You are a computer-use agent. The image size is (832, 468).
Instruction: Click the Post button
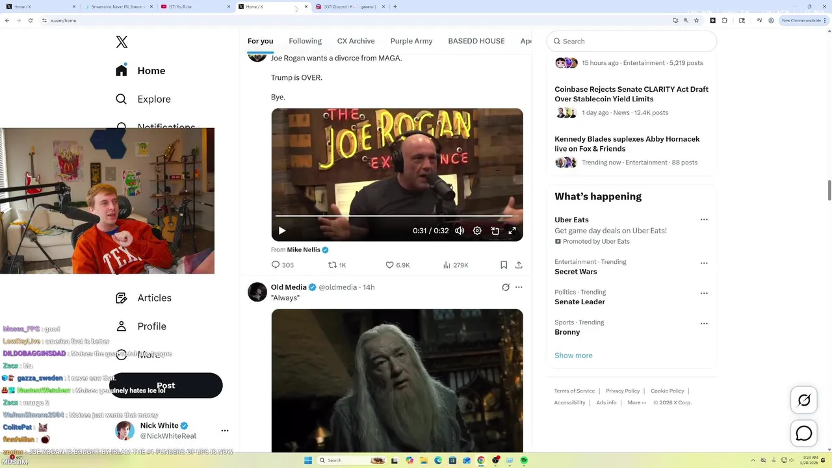pos(166,385)
